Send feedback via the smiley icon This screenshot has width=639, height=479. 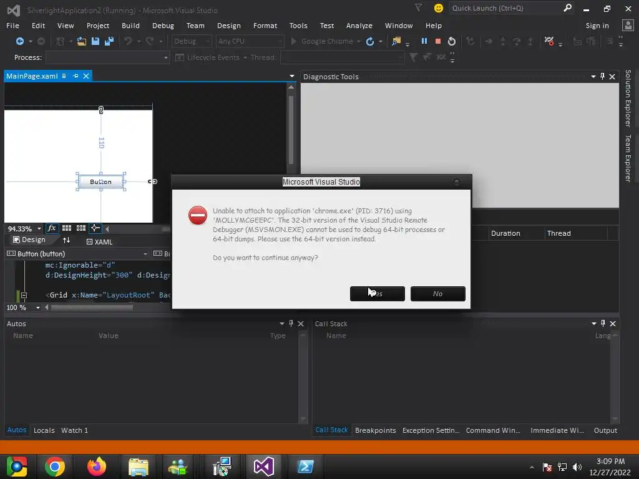[439, 8]
